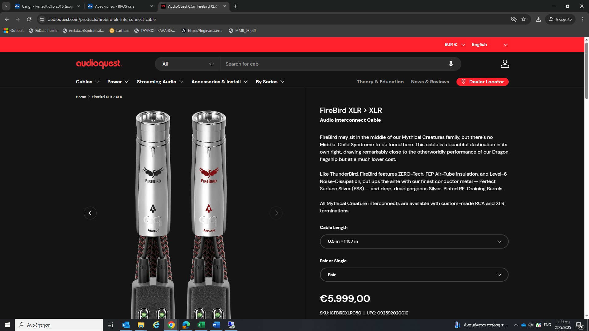Expand the Cables menu

coord(87,82)
